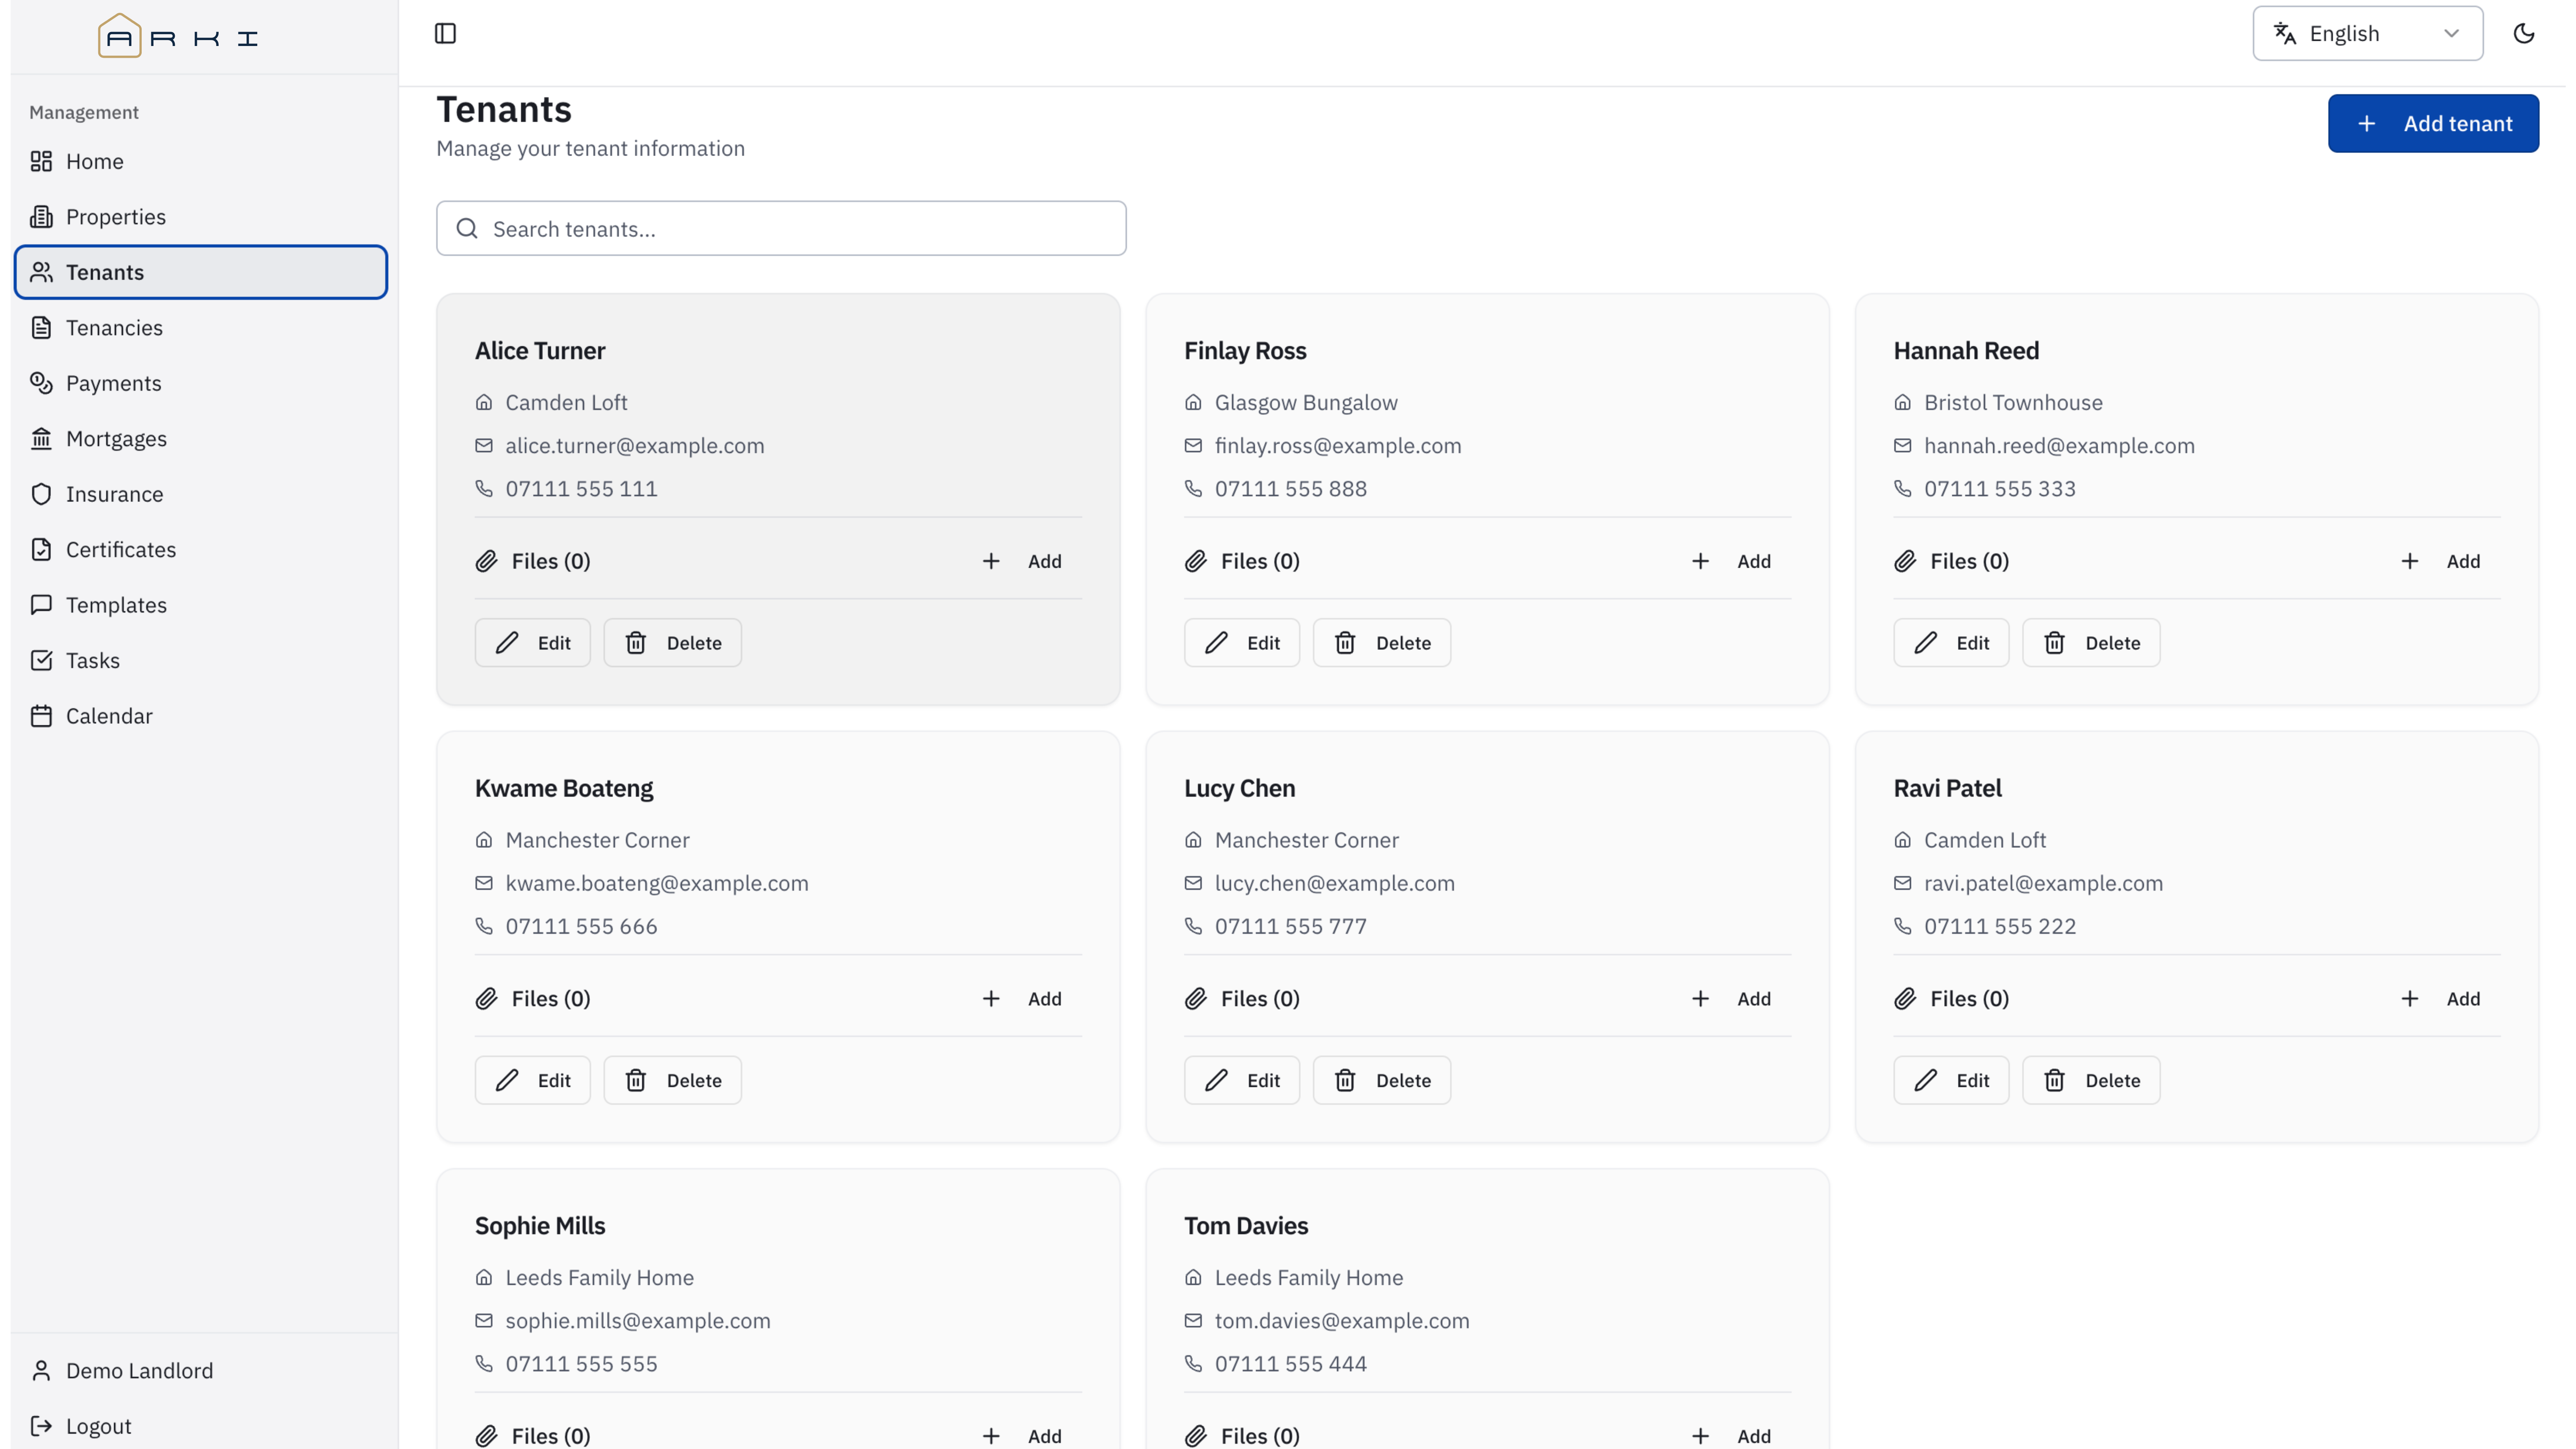Open Tenancies page
Screen dimensions: 2576x1449
pos(200,327)
